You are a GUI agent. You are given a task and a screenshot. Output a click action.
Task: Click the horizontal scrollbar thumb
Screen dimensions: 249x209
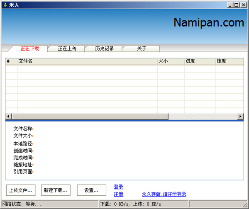[x=90, y=117]
